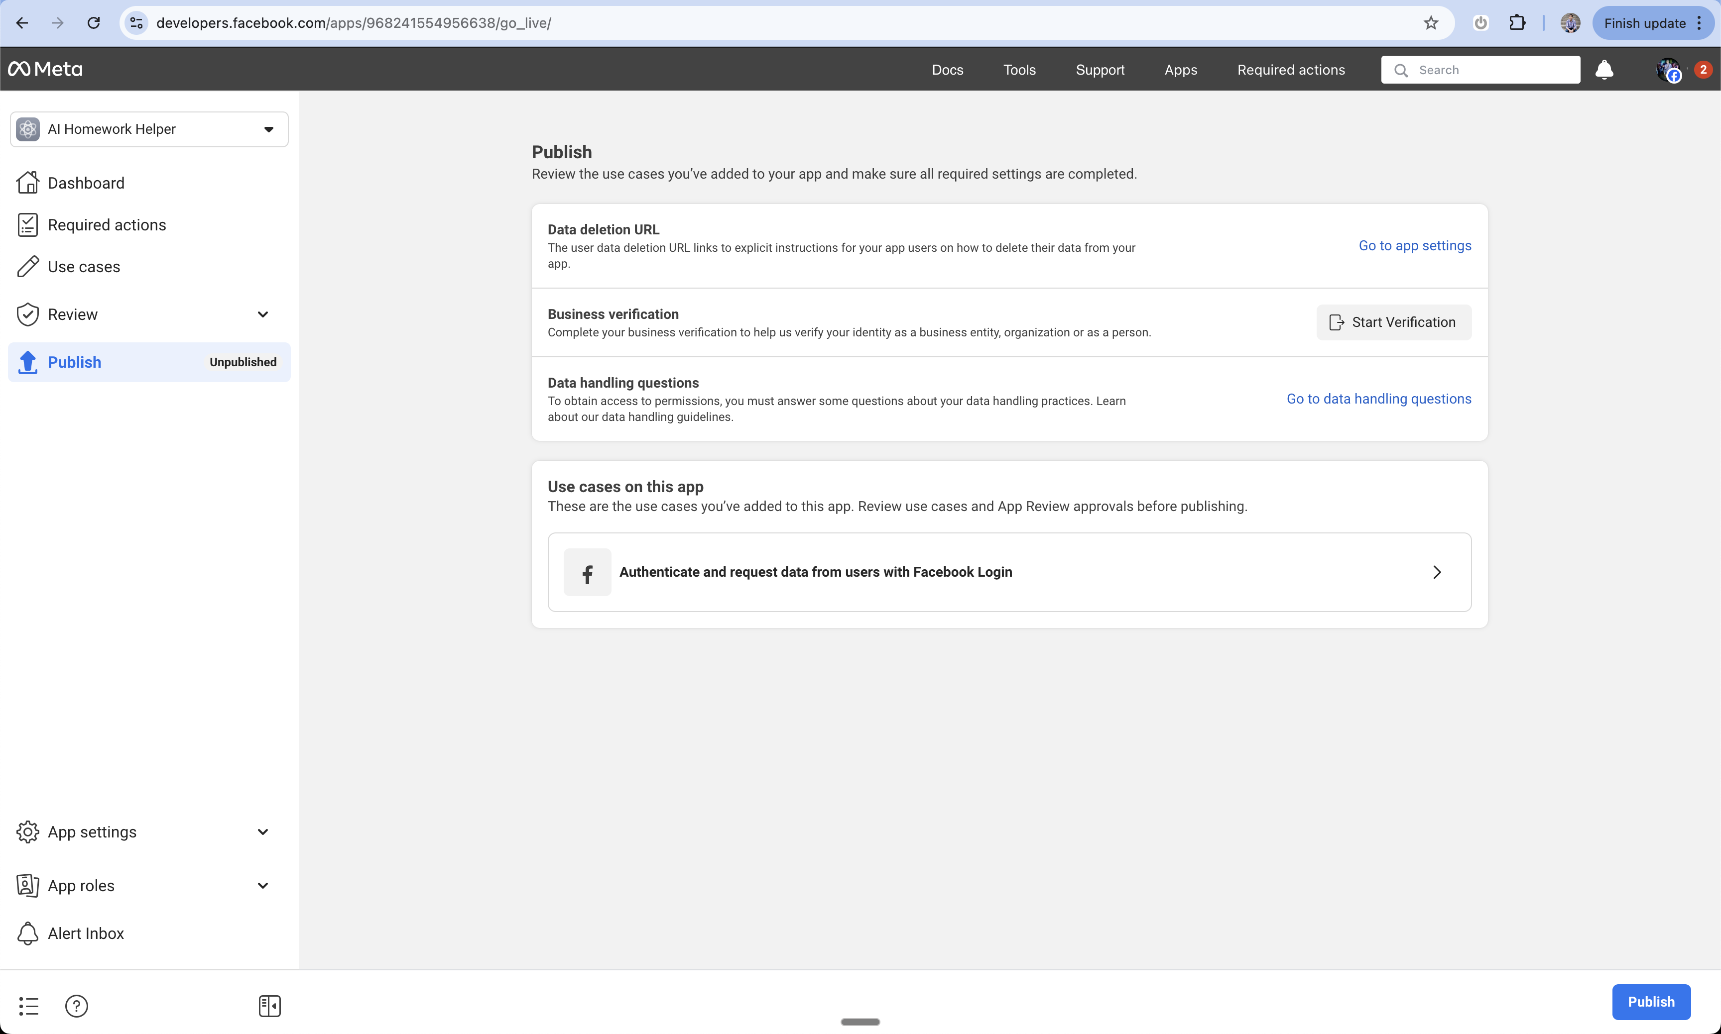Viewport: 1721px width, 1034px height.
Task: Open Chrome profile avatar
Action: point(1571,23)
